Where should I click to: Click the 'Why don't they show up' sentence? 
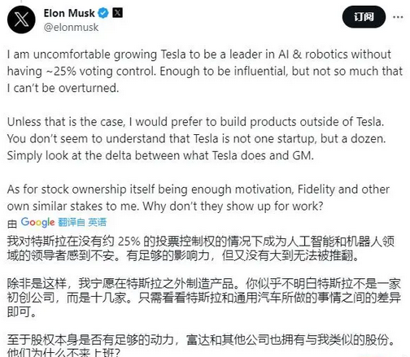233,207
